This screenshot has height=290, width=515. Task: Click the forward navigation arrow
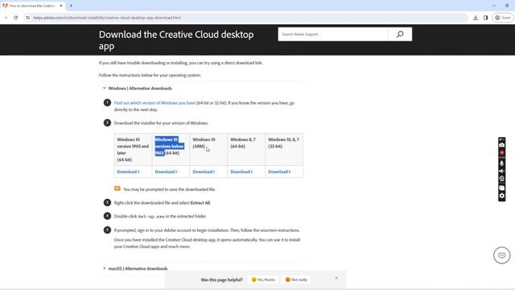[x=6, y=18]
